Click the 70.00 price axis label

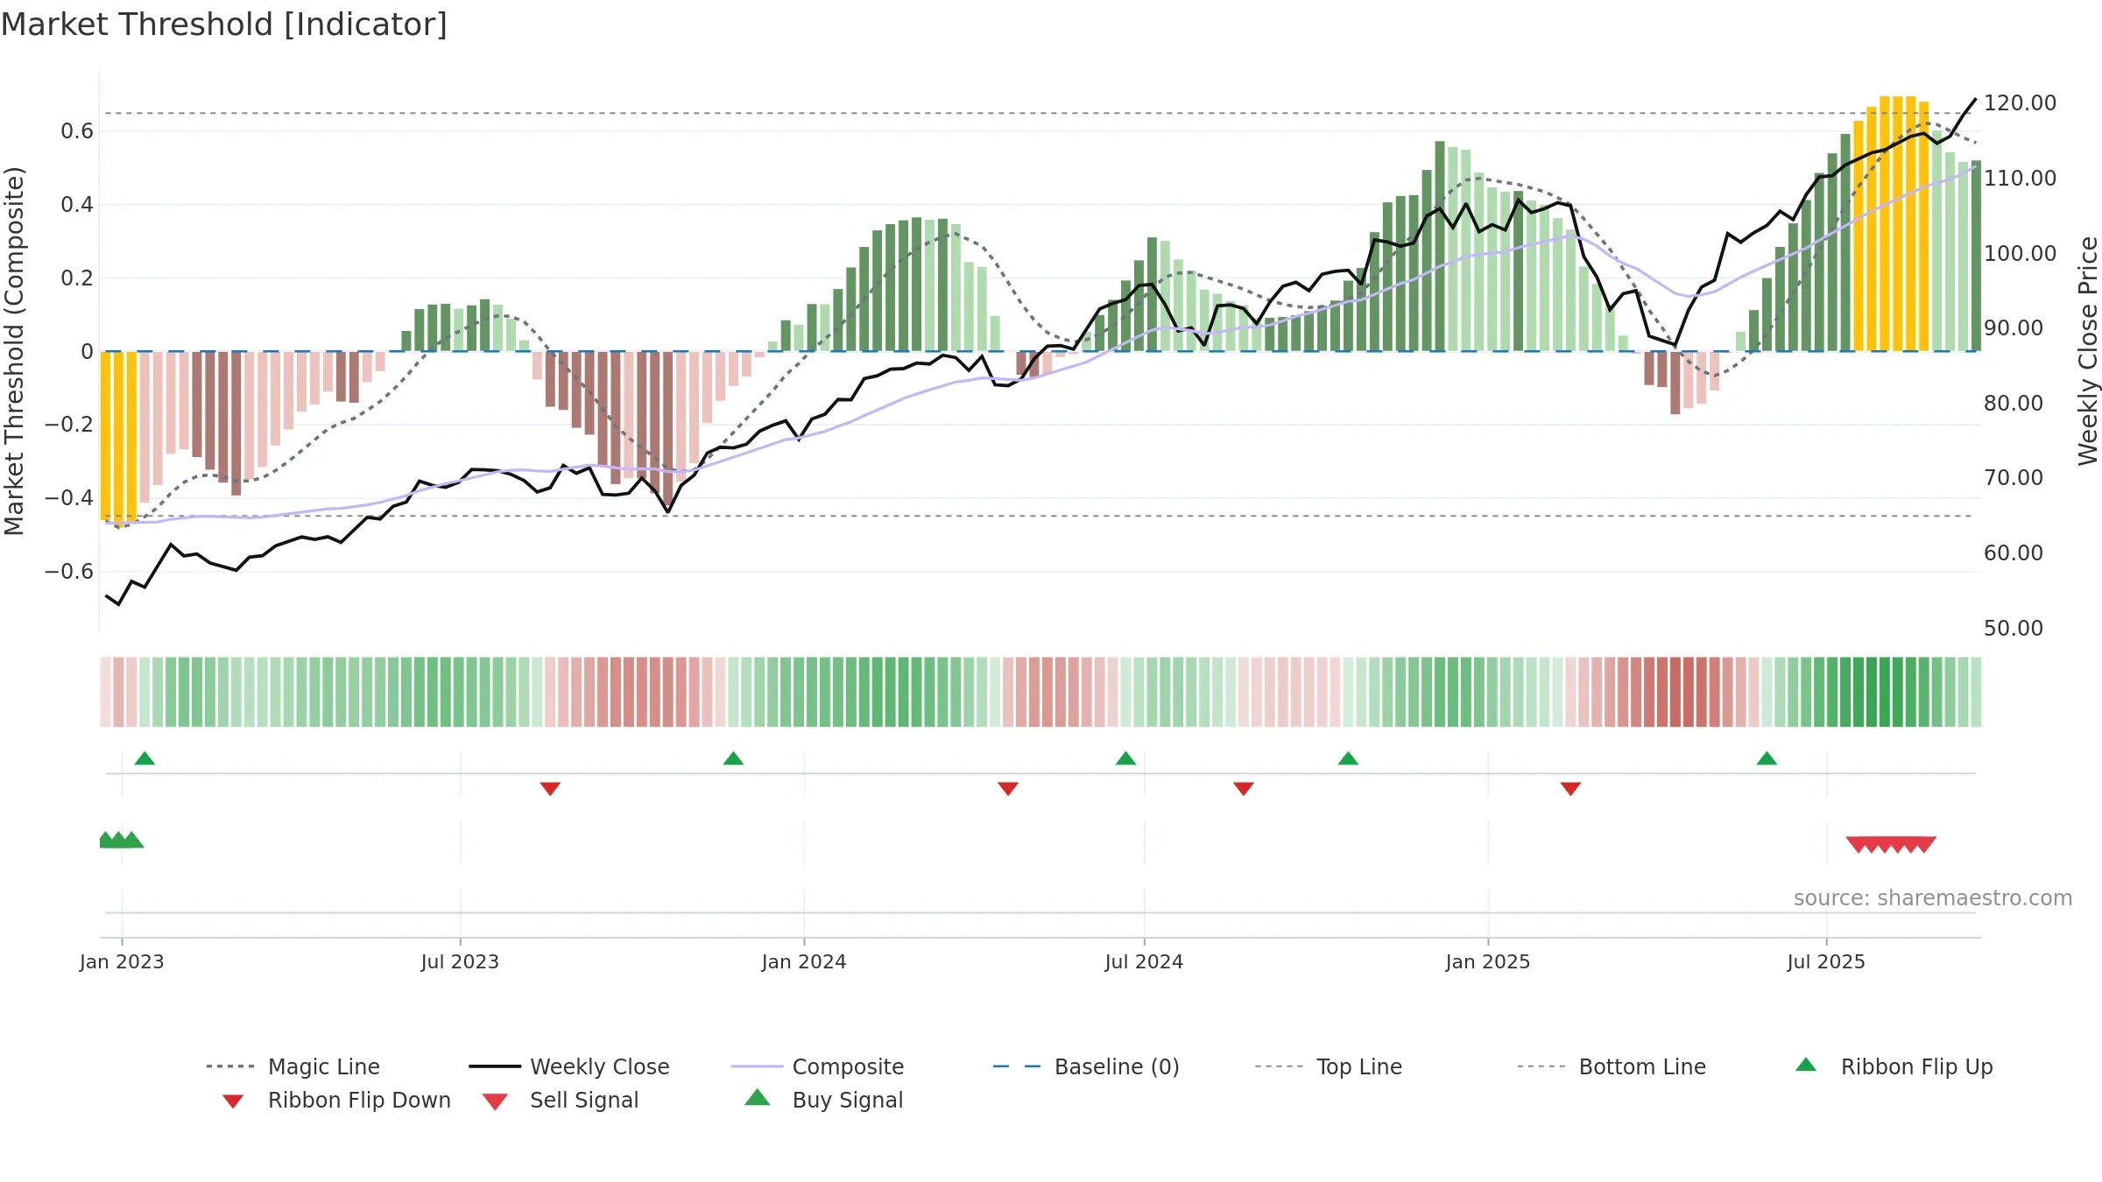[2014, 478]
